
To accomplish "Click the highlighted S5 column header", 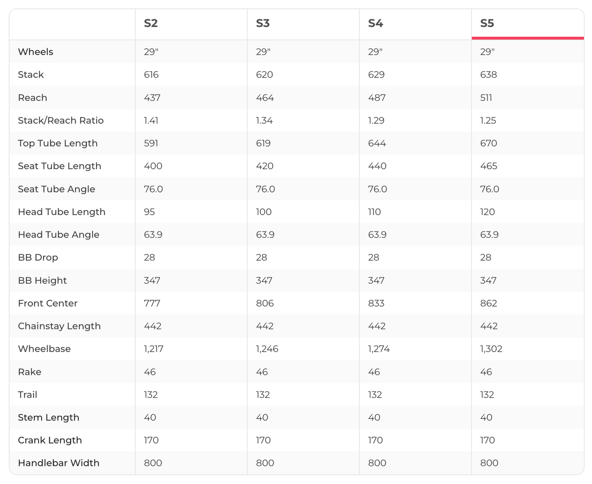I will coord(487,23).
